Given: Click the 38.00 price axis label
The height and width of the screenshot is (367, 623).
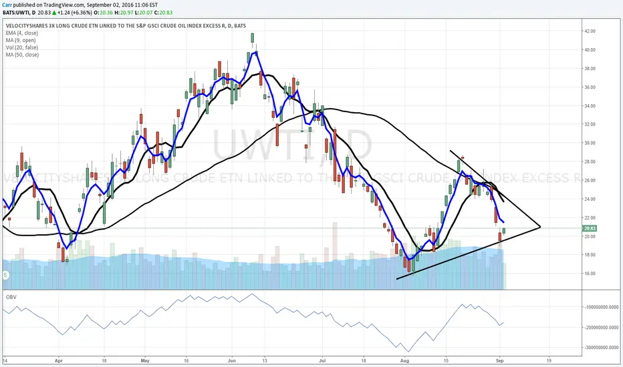Looking at the screenshot, I should click(590, 69).
